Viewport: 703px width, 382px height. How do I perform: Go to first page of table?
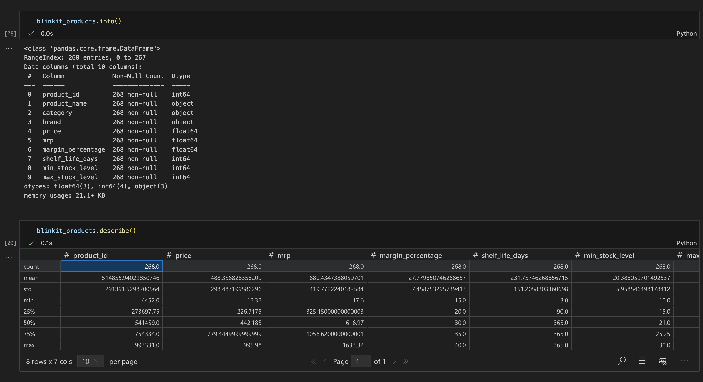pos(314,361)
